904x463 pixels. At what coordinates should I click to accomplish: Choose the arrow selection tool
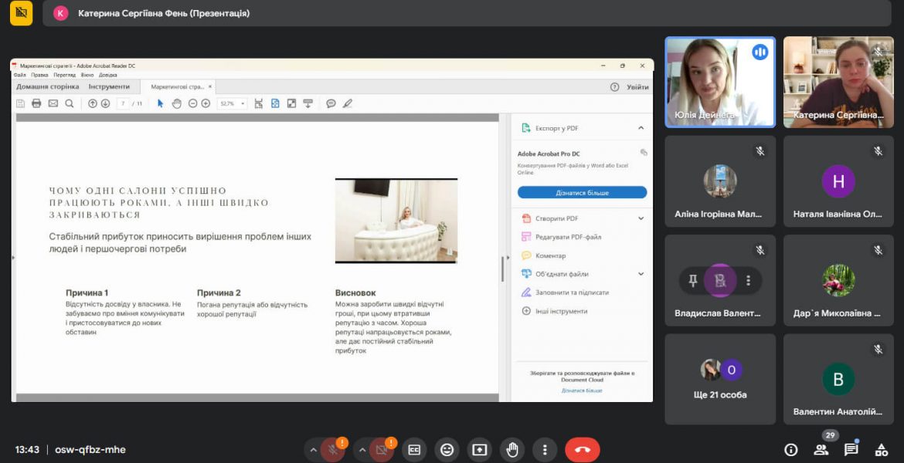(160, 103)
